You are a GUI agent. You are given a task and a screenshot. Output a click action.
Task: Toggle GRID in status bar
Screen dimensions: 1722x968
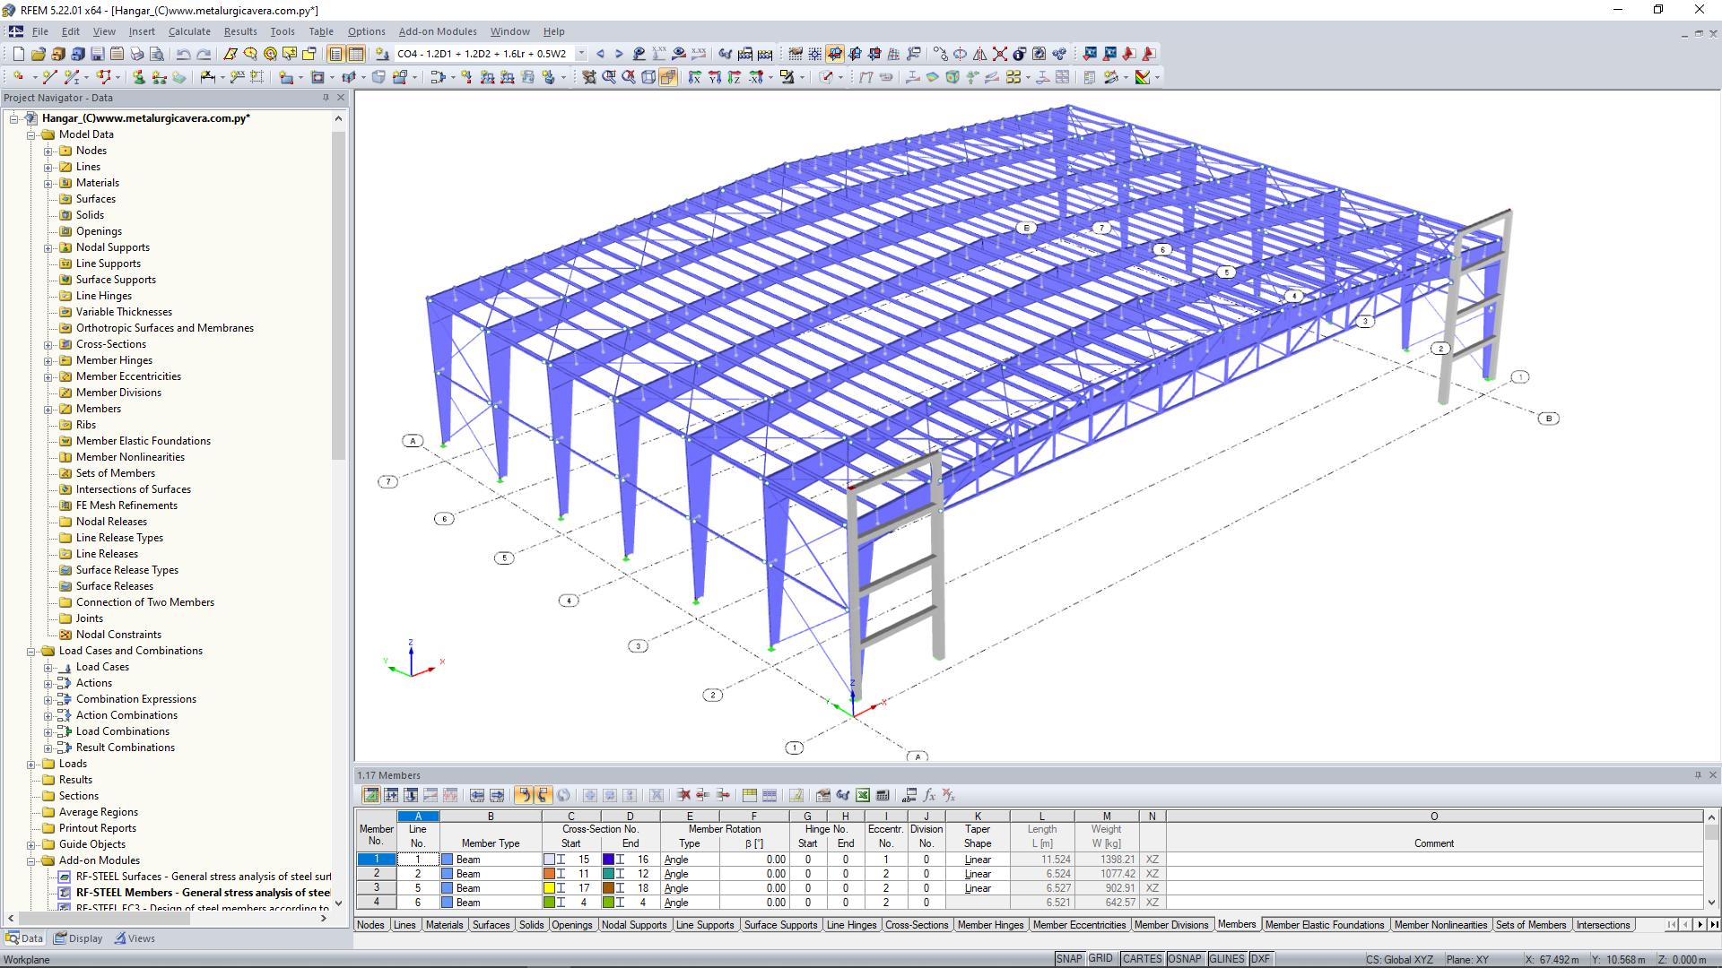(1100, 959)
